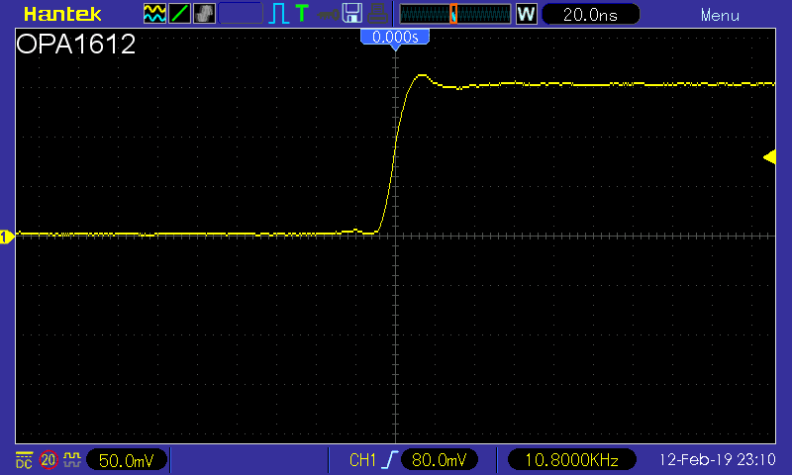This screenshot has height=475, width=792.
Task: Click the red circled 20 bandwidth limit icon
Action: click(x=49, y=460)
